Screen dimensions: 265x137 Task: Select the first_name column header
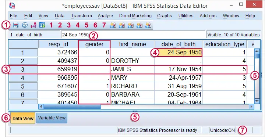[x=132, y=44]
